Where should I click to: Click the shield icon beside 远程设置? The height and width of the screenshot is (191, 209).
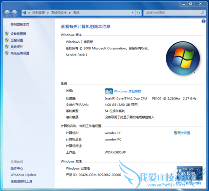[x=7, y=40]
